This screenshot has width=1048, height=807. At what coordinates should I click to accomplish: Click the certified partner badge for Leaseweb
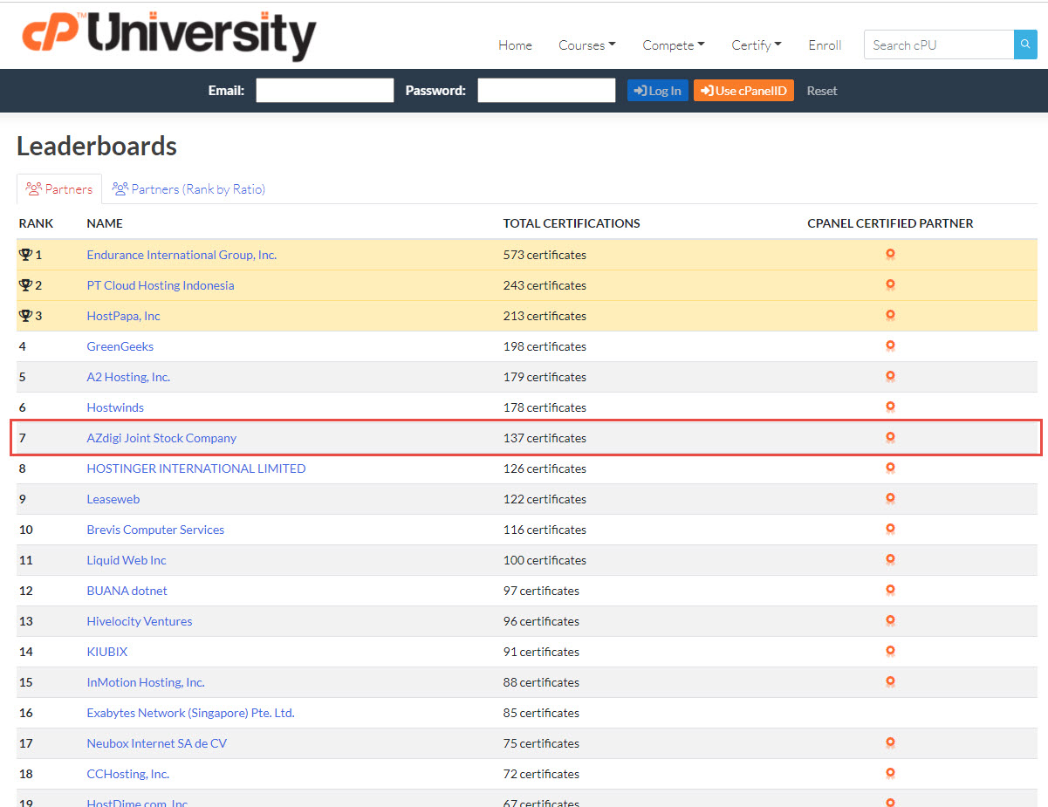click(890, 498)
